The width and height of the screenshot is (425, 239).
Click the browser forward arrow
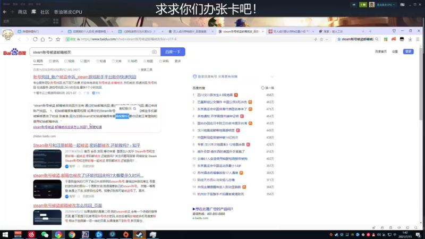tap(28, 39)
